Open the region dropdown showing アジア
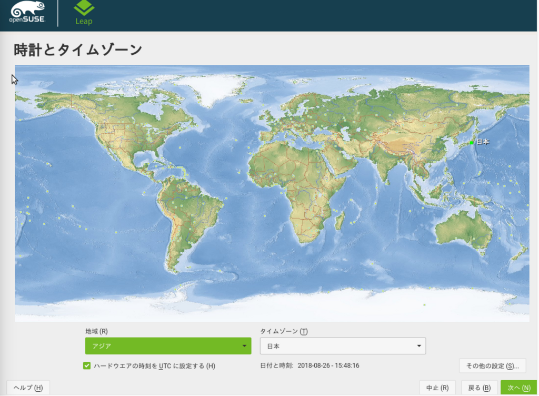Viewport: 539px width, 396px height. [x=168, y=346]
